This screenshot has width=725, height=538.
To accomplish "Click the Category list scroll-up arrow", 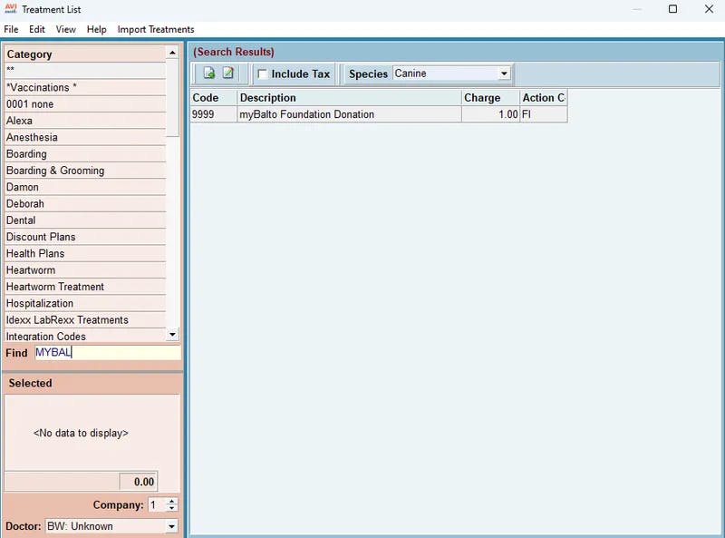I will tap(172, 53).
